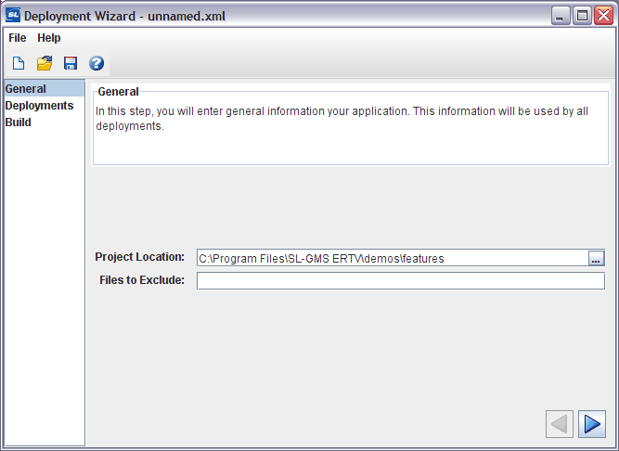The image size is (619, 451).
Task: Click the Deployment Wizard title bar text
Action: [124, 16]
